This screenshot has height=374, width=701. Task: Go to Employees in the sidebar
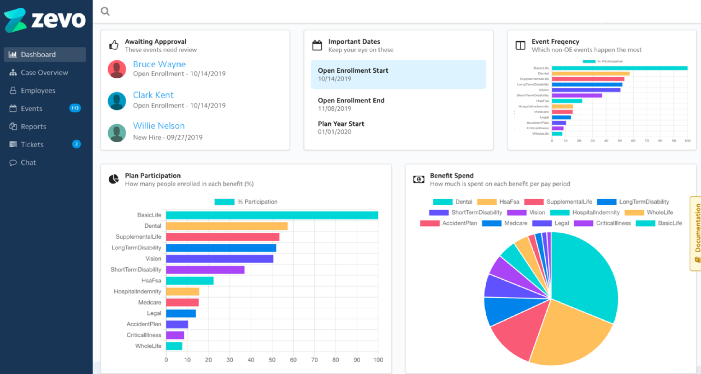38,91
